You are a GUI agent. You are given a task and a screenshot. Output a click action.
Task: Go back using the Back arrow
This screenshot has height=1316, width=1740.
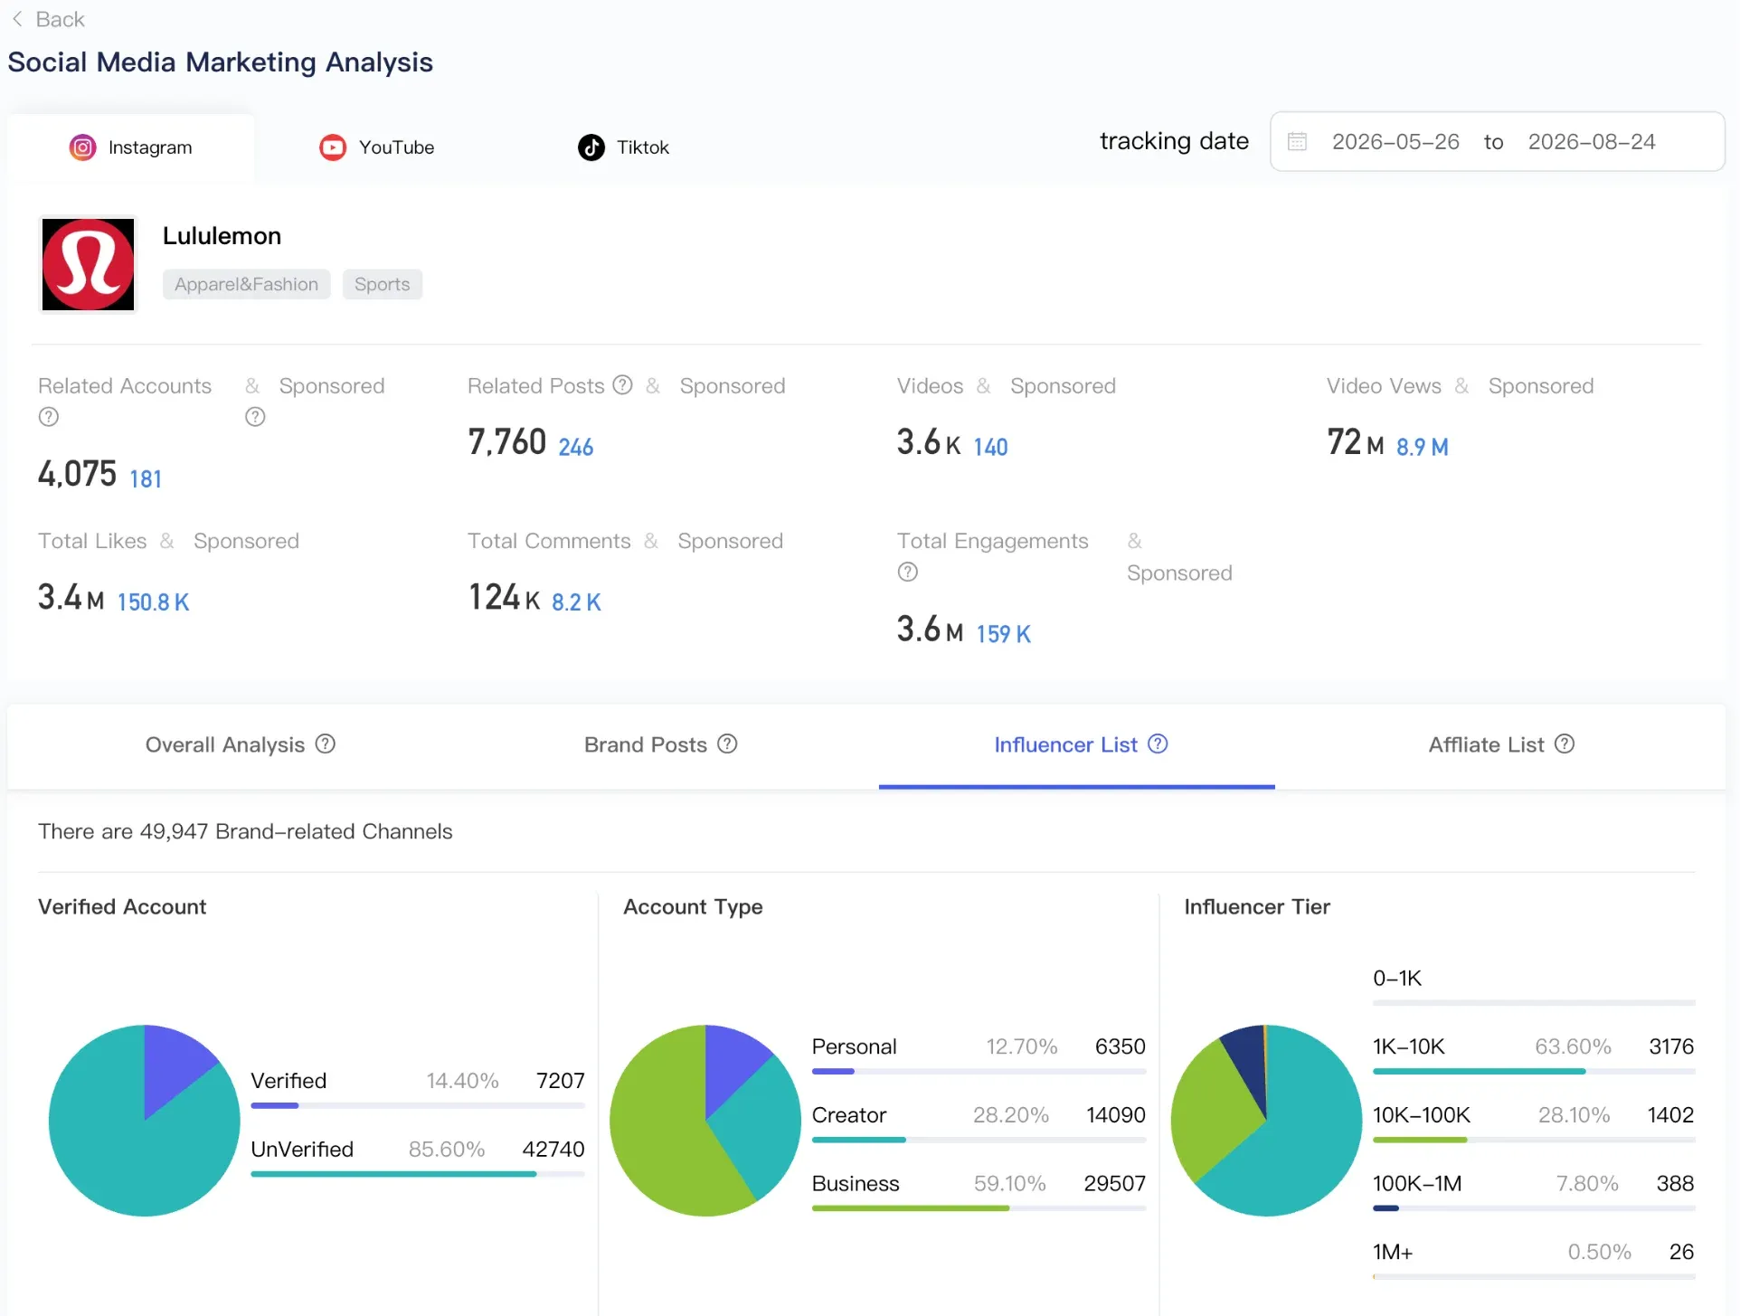tap(17, 19)
